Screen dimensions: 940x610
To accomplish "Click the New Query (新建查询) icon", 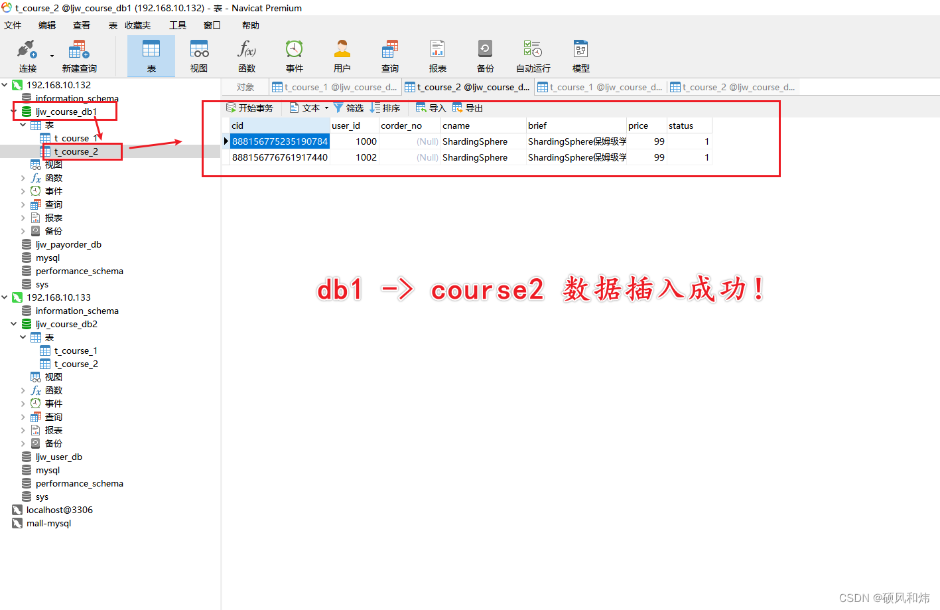I will (79, 56).
